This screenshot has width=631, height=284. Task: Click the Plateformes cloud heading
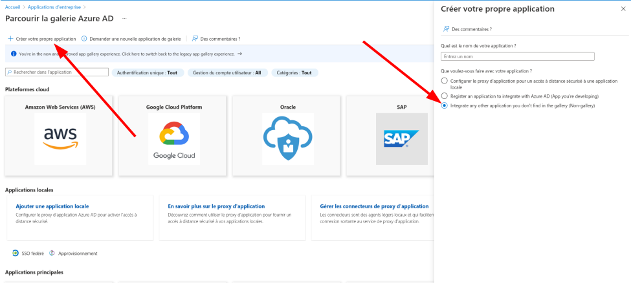pos(27,89)
